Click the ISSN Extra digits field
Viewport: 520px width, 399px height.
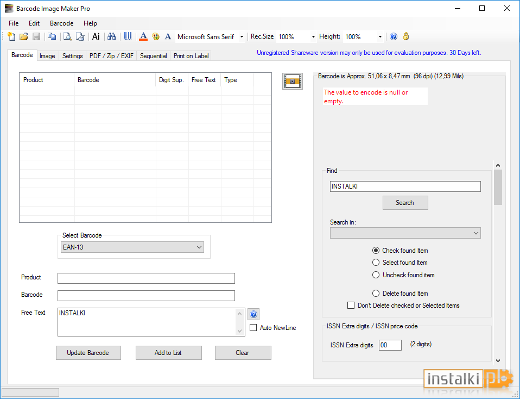coord(390,345)
